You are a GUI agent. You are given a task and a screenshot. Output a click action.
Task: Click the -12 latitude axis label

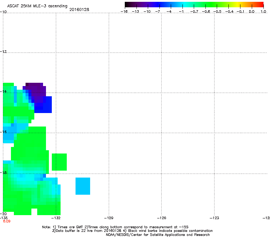click(x=3, y=52)
